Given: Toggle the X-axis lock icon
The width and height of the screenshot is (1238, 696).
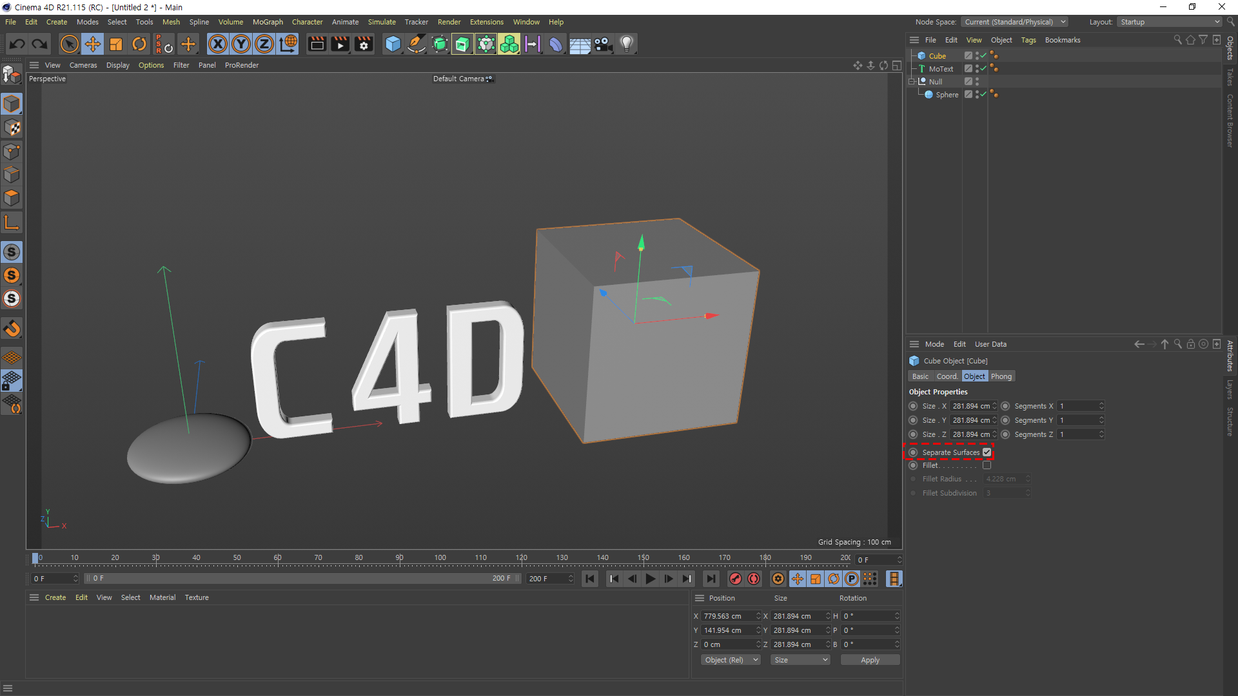Looking at the screenshot, I should point(218,44).
